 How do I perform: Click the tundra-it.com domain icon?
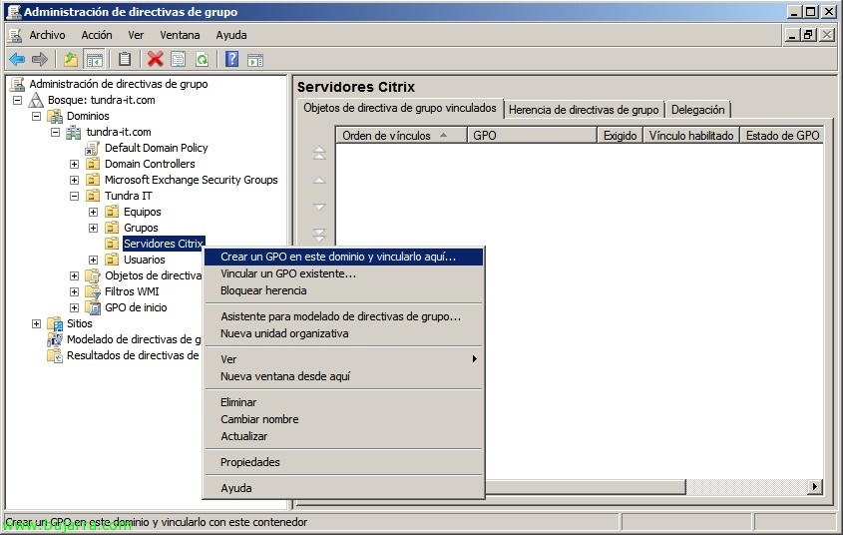(x=74, y=133)
